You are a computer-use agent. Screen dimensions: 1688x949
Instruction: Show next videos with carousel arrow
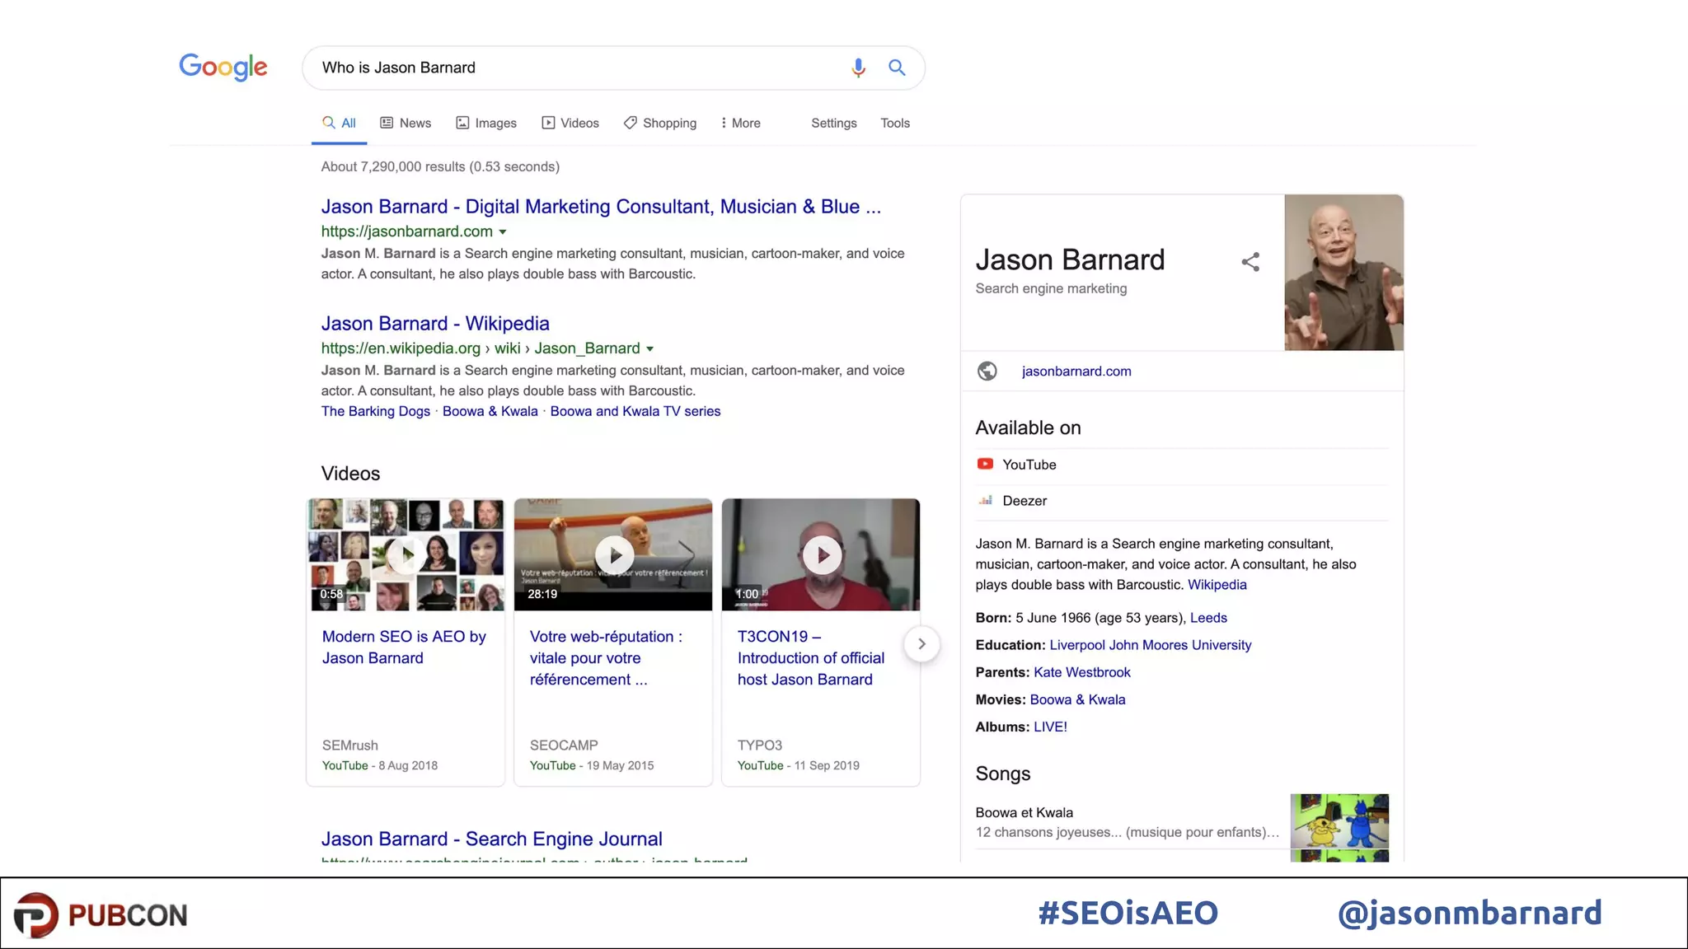[921, 644]
